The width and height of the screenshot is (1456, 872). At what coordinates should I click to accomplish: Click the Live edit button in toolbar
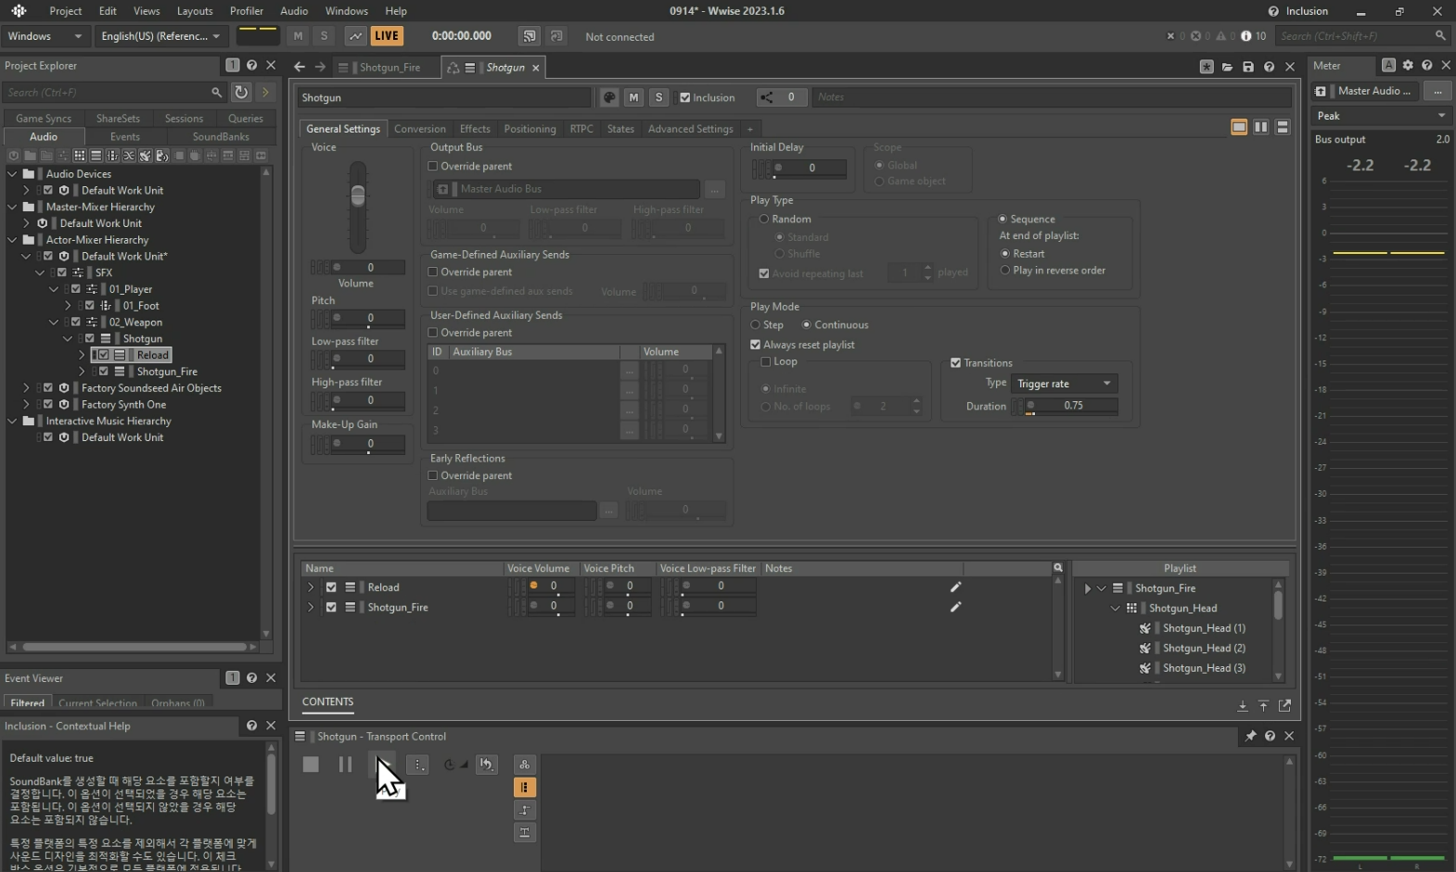(387, 36)
